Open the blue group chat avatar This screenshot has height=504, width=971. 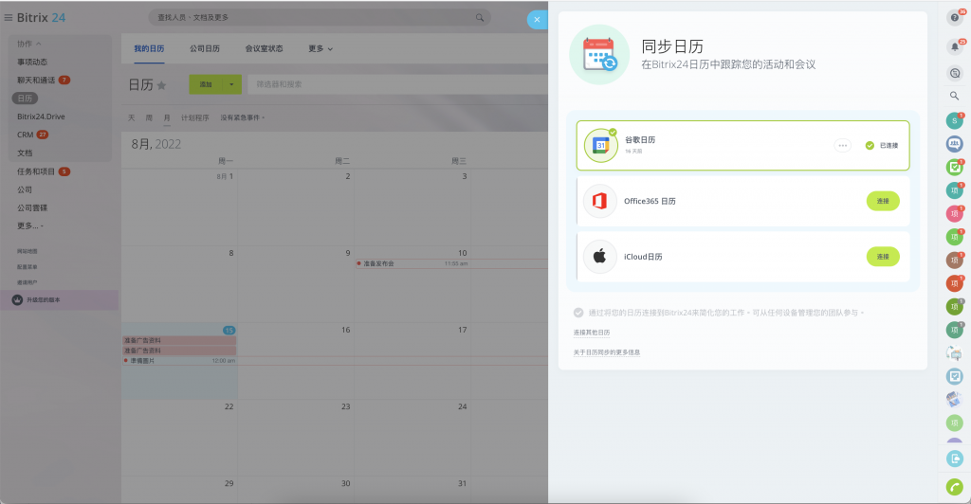point(954,144)
